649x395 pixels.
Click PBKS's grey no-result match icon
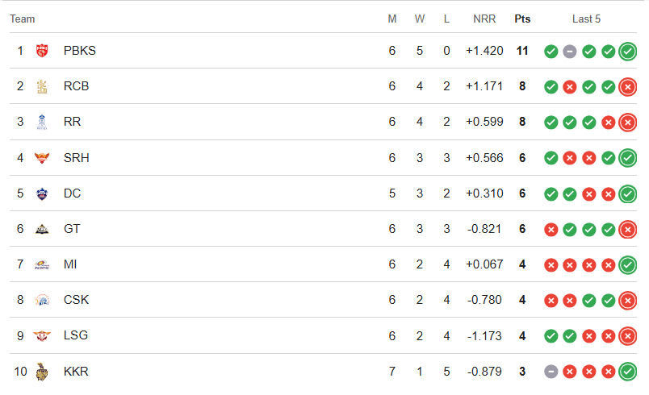[570, 52]
